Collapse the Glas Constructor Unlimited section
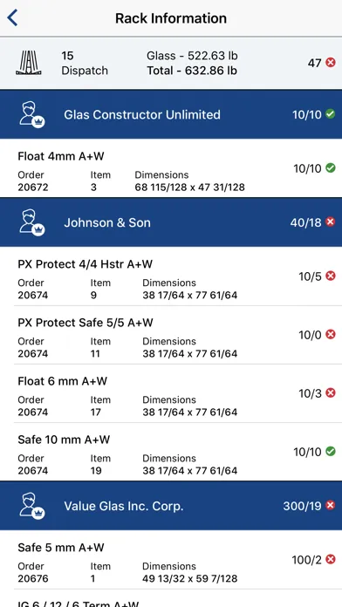 (x=171, y=114)
